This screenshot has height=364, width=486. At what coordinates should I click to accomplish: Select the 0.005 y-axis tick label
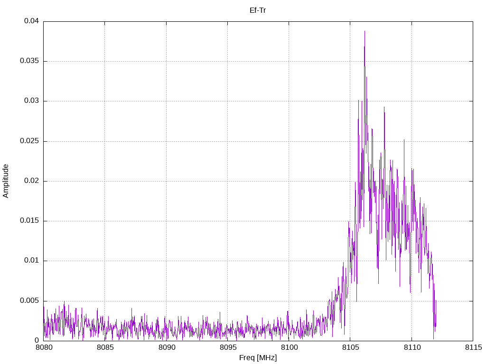(x=30, y=301)
